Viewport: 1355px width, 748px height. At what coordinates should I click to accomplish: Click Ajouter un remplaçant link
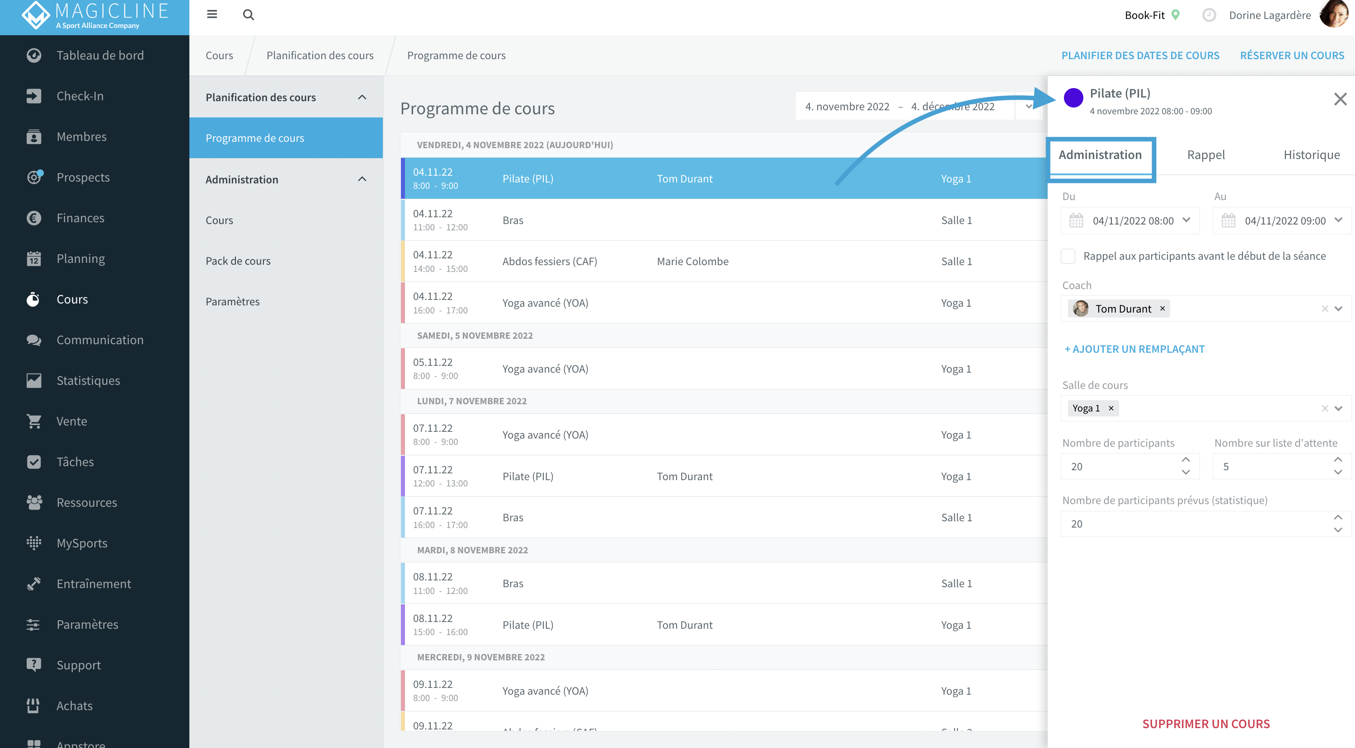pos(1134,349)
